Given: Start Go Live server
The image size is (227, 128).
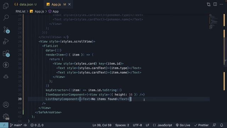Looking at the screenshot, I should [x=183, y=125].
